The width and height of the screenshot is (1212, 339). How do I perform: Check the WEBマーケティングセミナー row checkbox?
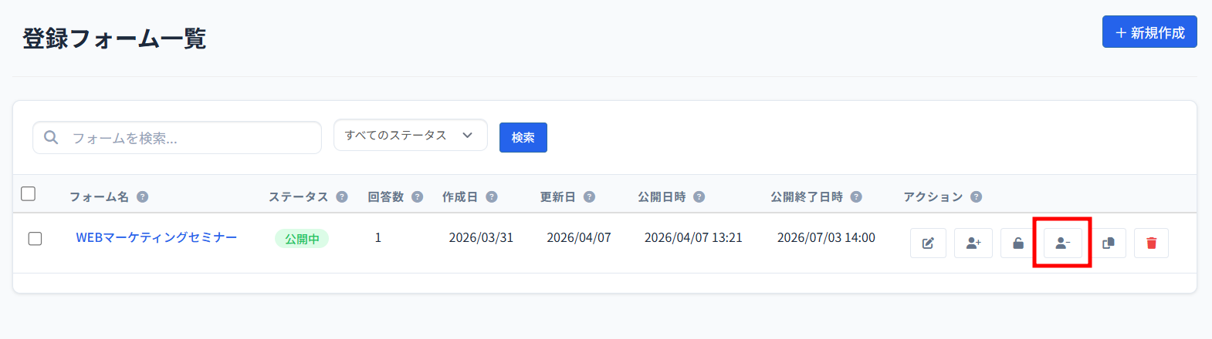(x=35, y=239)
